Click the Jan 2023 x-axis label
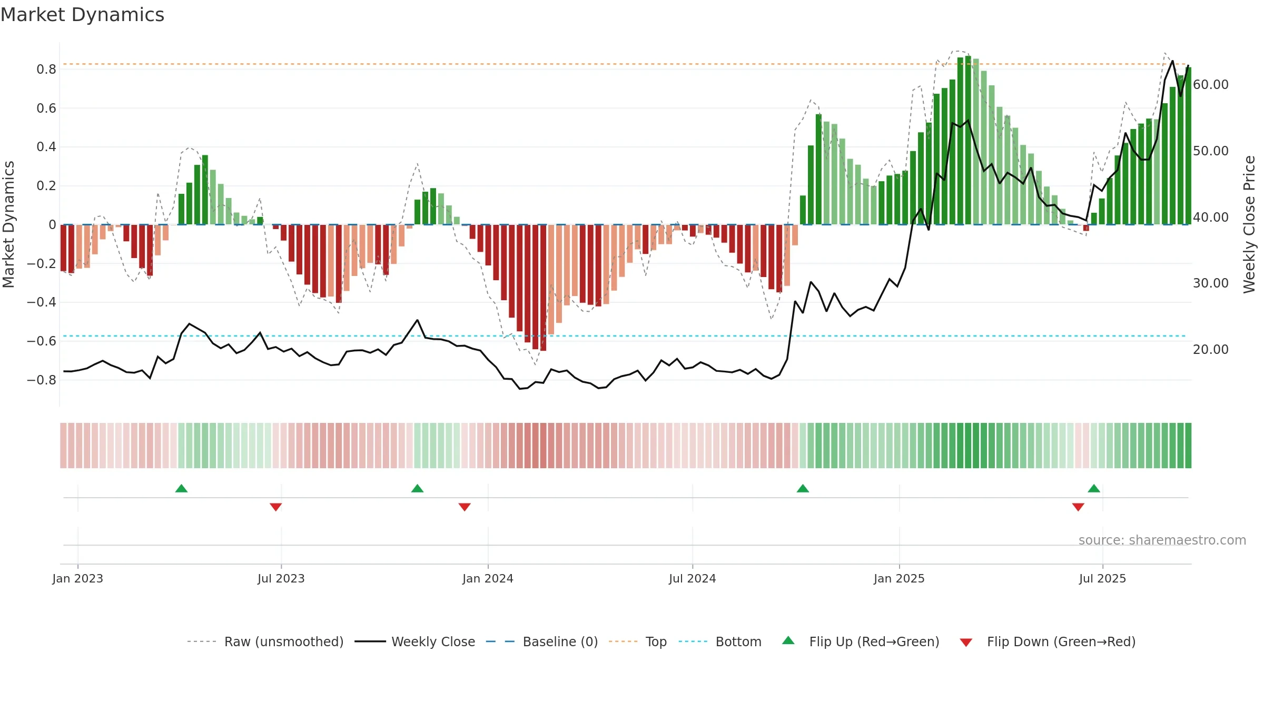The image size is (1264, 711). tap(77, 578)
